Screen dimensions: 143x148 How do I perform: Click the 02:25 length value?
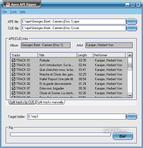click(82, 74)
